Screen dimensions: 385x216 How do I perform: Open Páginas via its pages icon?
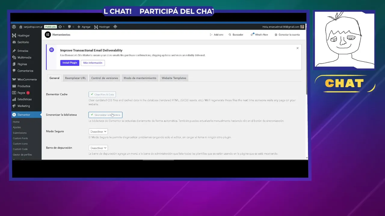[x=14, y=64]
